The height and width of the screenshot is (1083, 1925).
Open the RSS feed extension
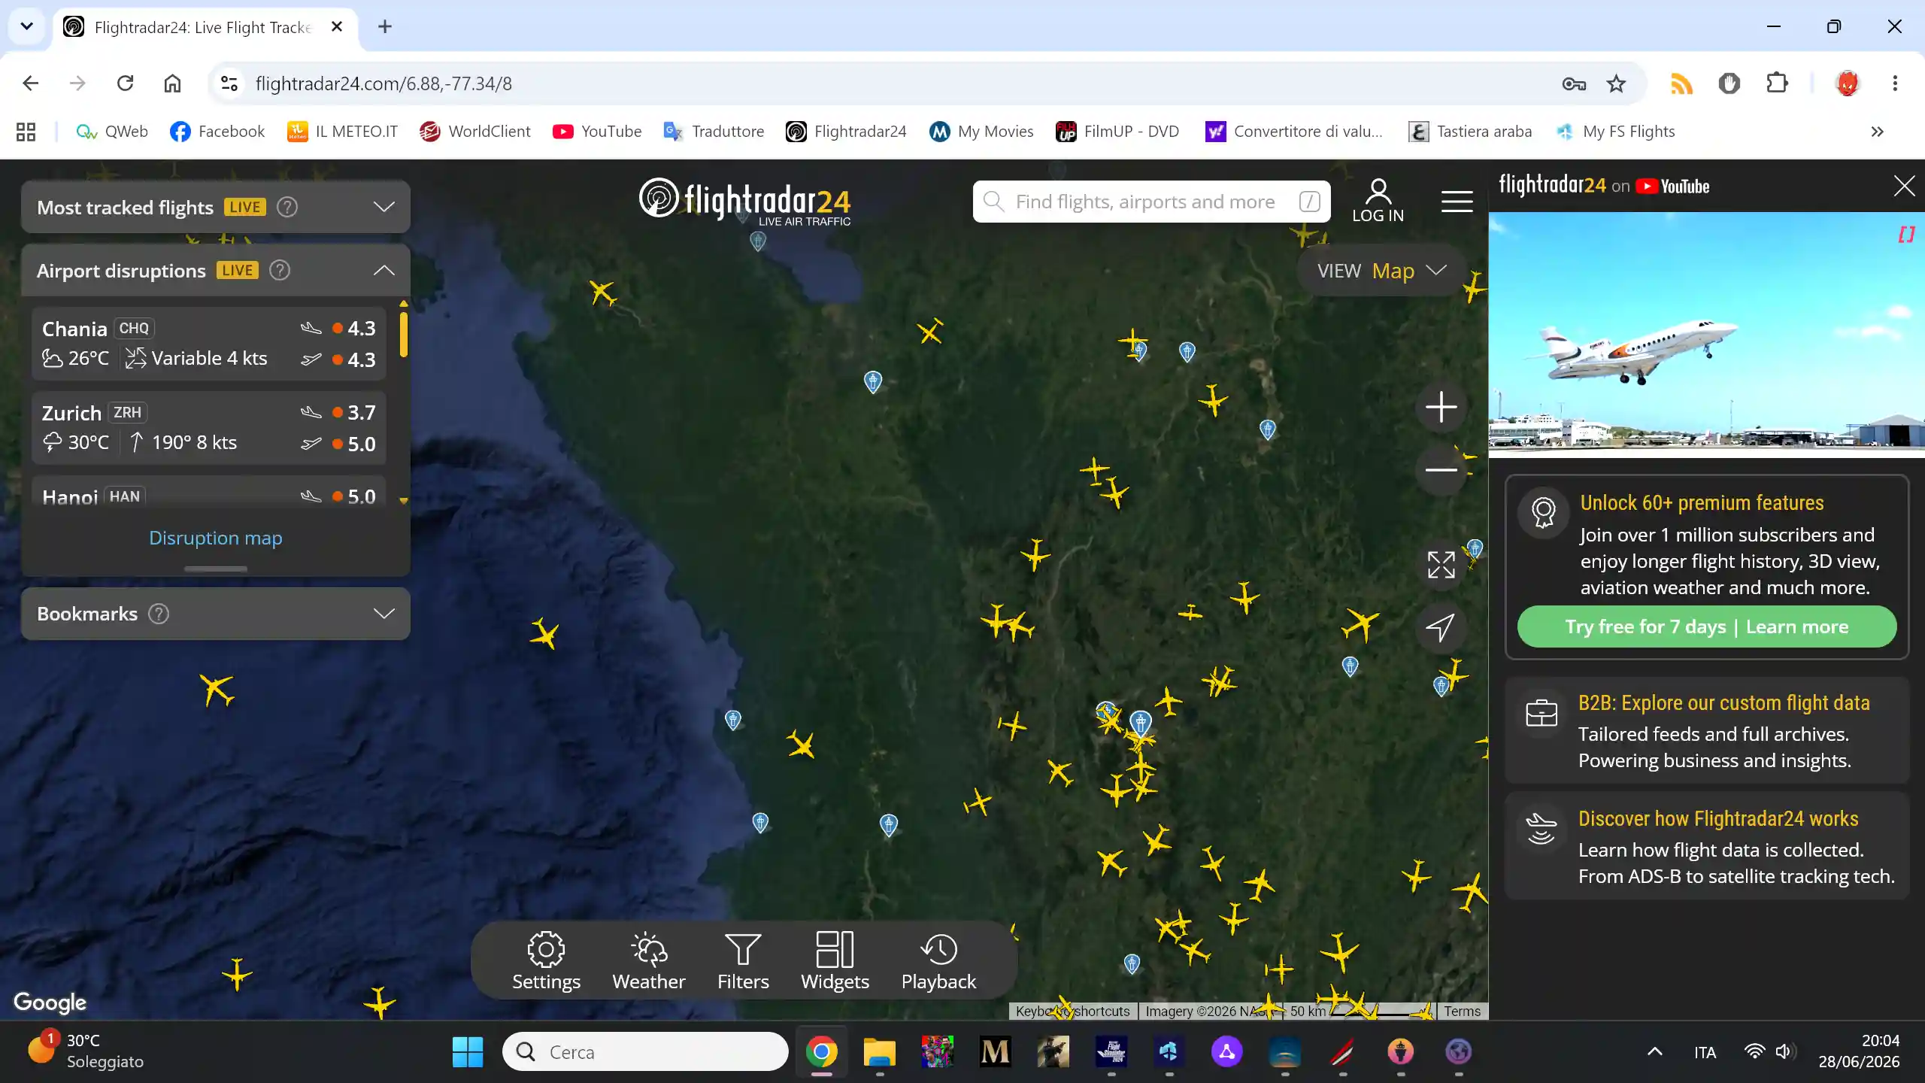pos(1681,83)
